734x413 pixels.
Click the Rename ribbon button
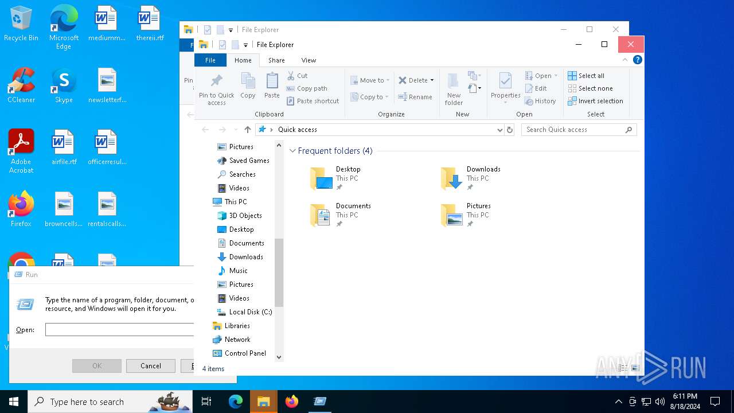415,97
